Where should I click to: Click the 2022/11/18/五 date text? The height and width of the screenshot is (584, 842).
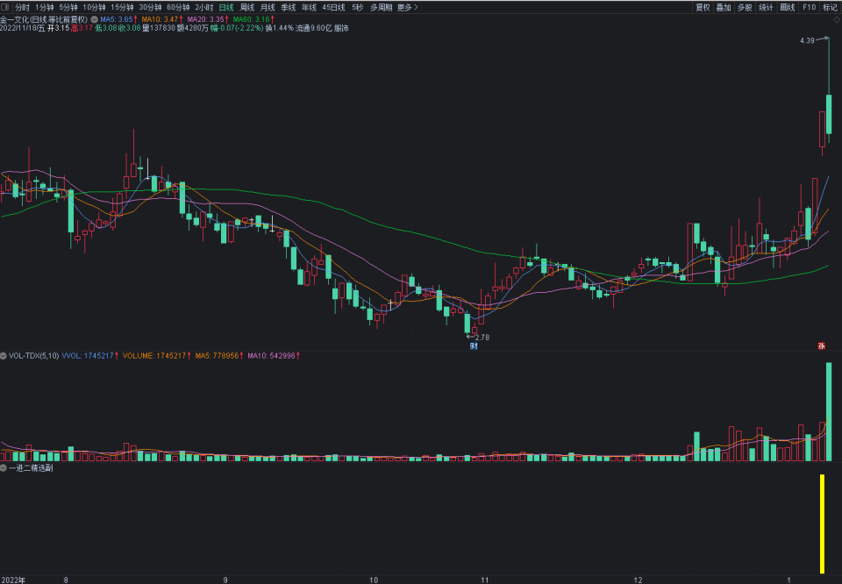click(23, 28)
